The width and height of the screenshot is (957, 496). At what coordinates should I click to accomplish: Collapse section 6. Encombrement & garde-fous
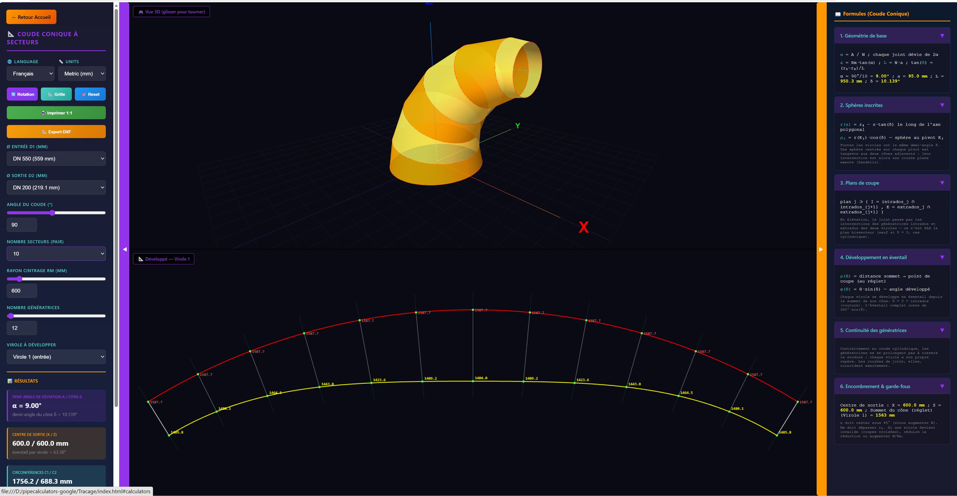point(892,387)
